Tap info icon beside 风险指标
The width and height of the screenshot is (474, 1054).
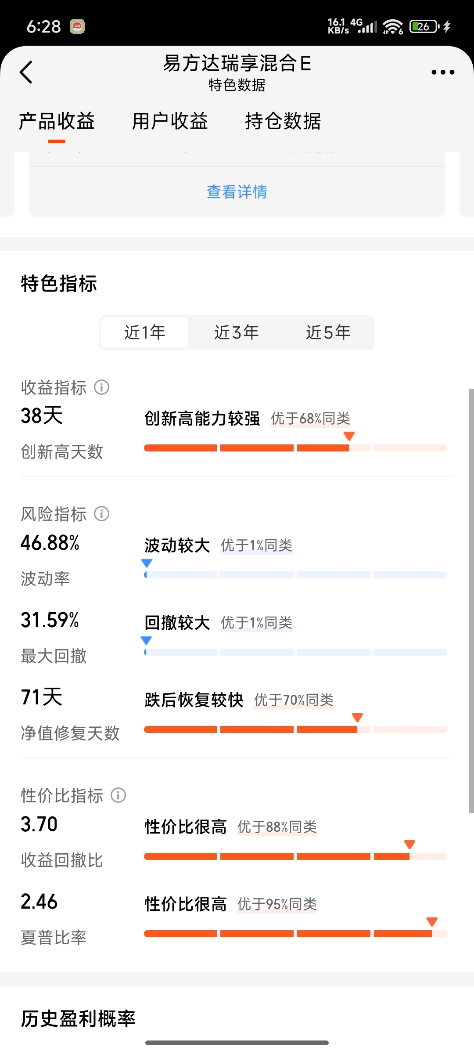[x=102, y=513]
